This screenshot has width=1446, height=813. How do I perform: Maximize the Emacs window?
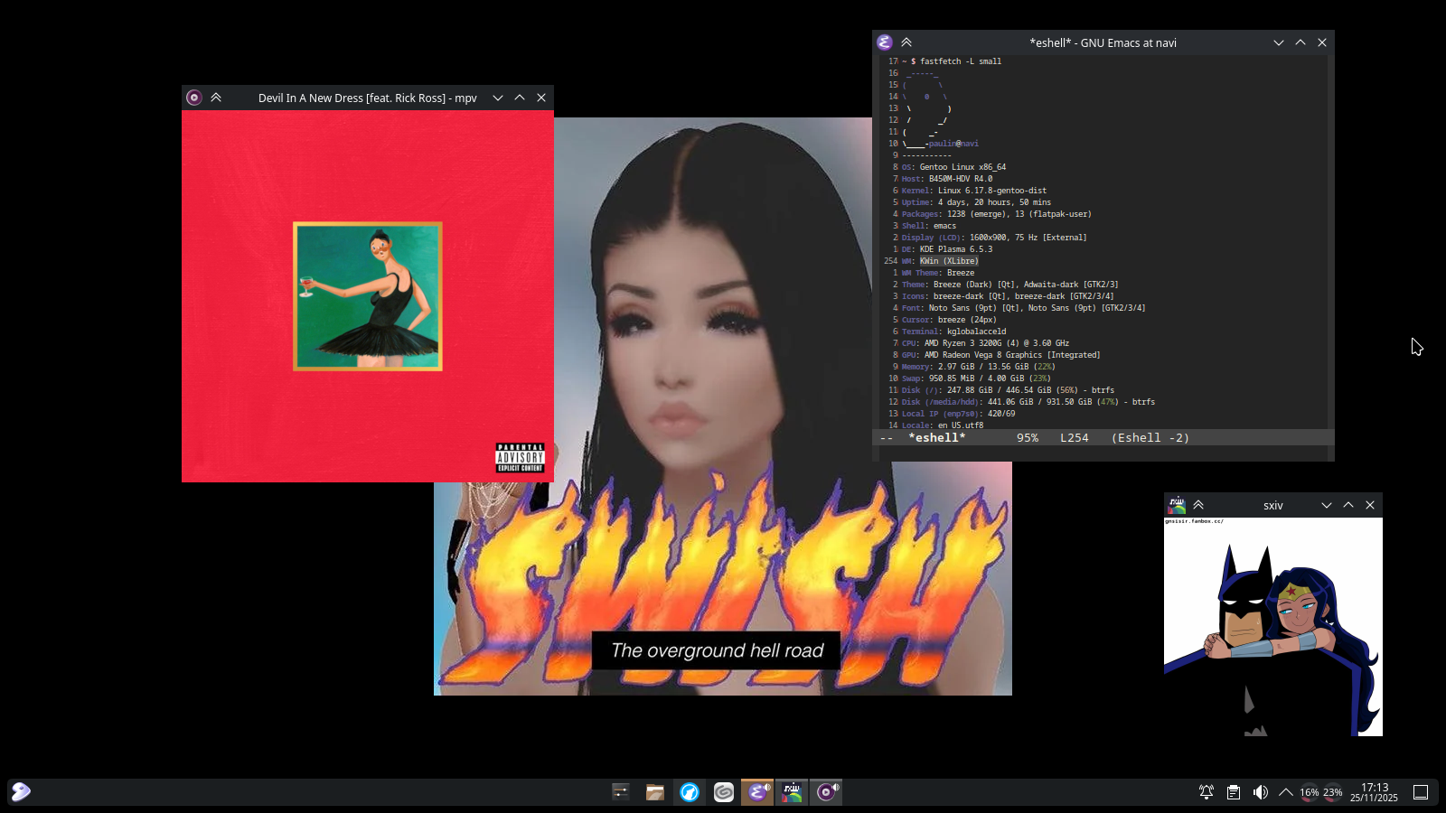1300,42
